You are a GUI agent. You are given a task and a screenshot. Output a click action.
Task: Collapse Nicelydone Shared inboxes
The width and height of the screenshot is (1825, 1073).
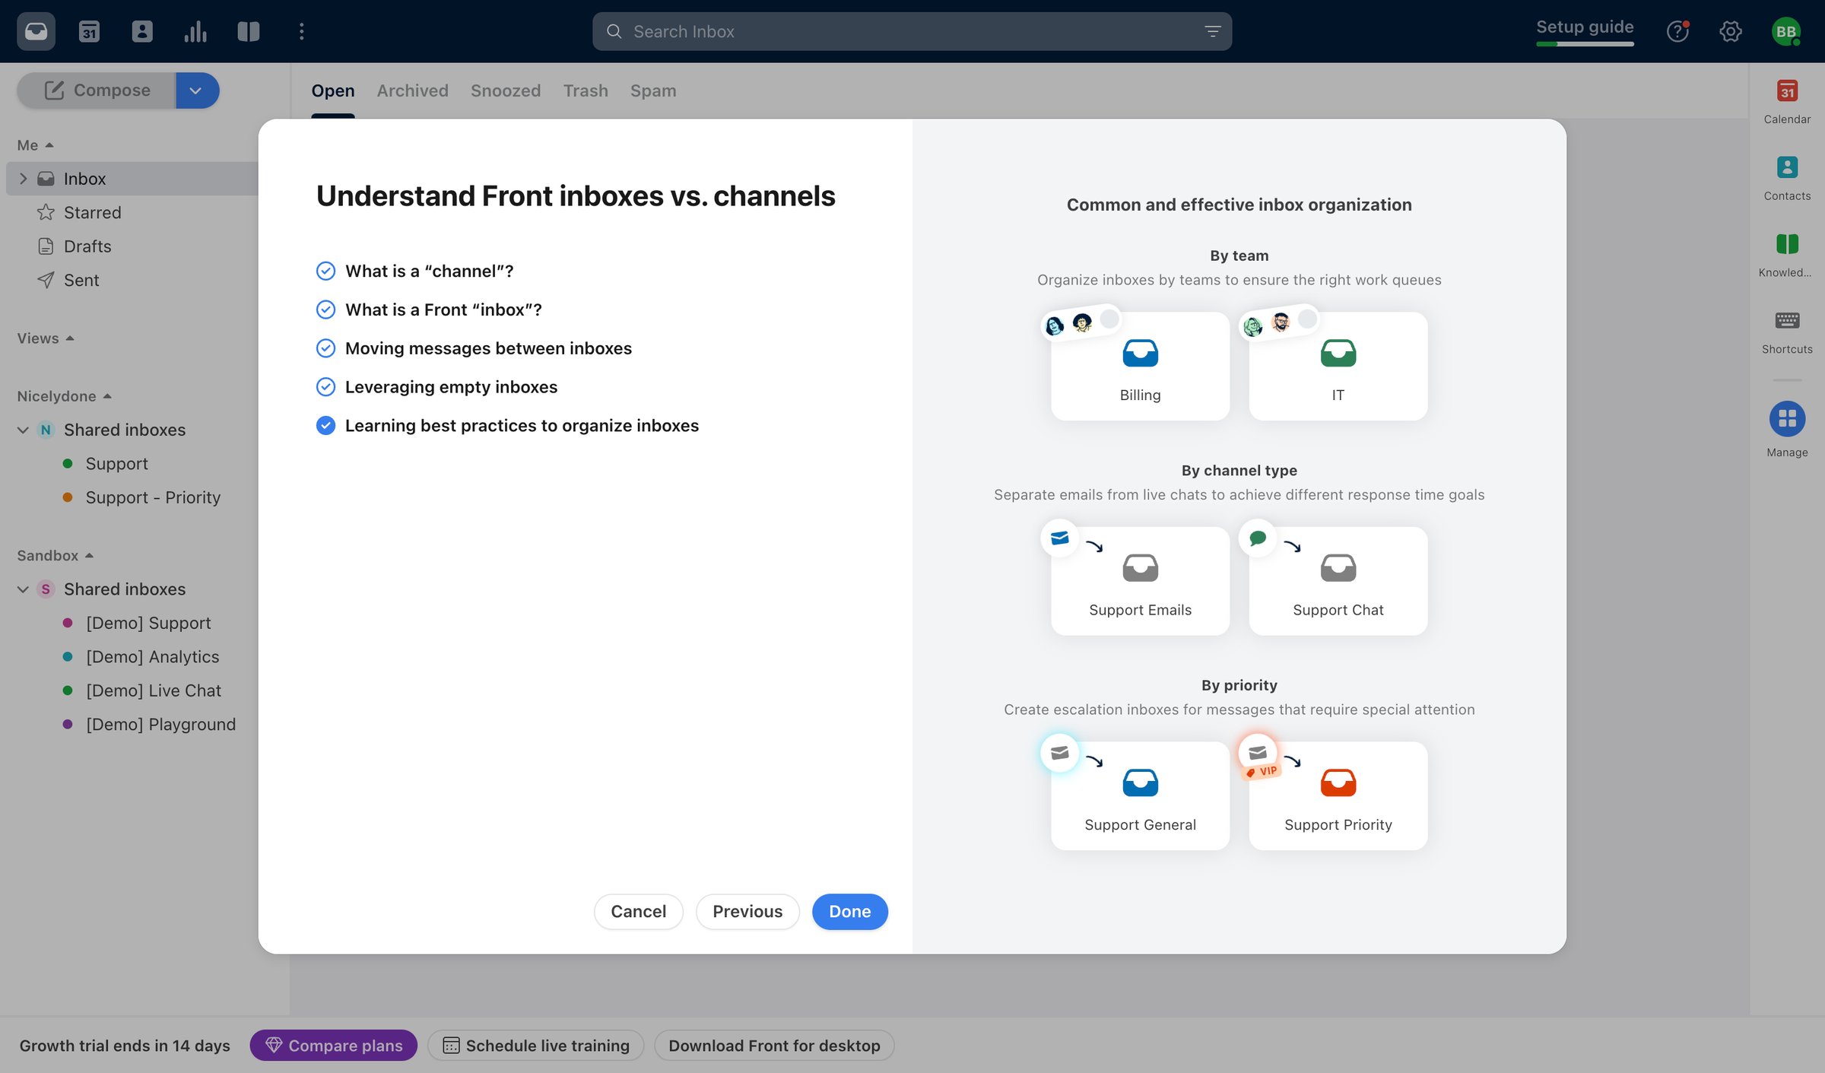[x=23, y=430]
